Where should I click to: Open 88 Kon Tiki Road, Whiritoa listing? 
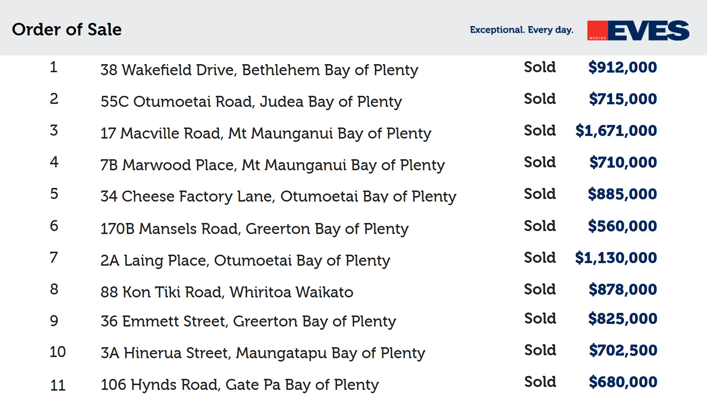coord(226,292)
